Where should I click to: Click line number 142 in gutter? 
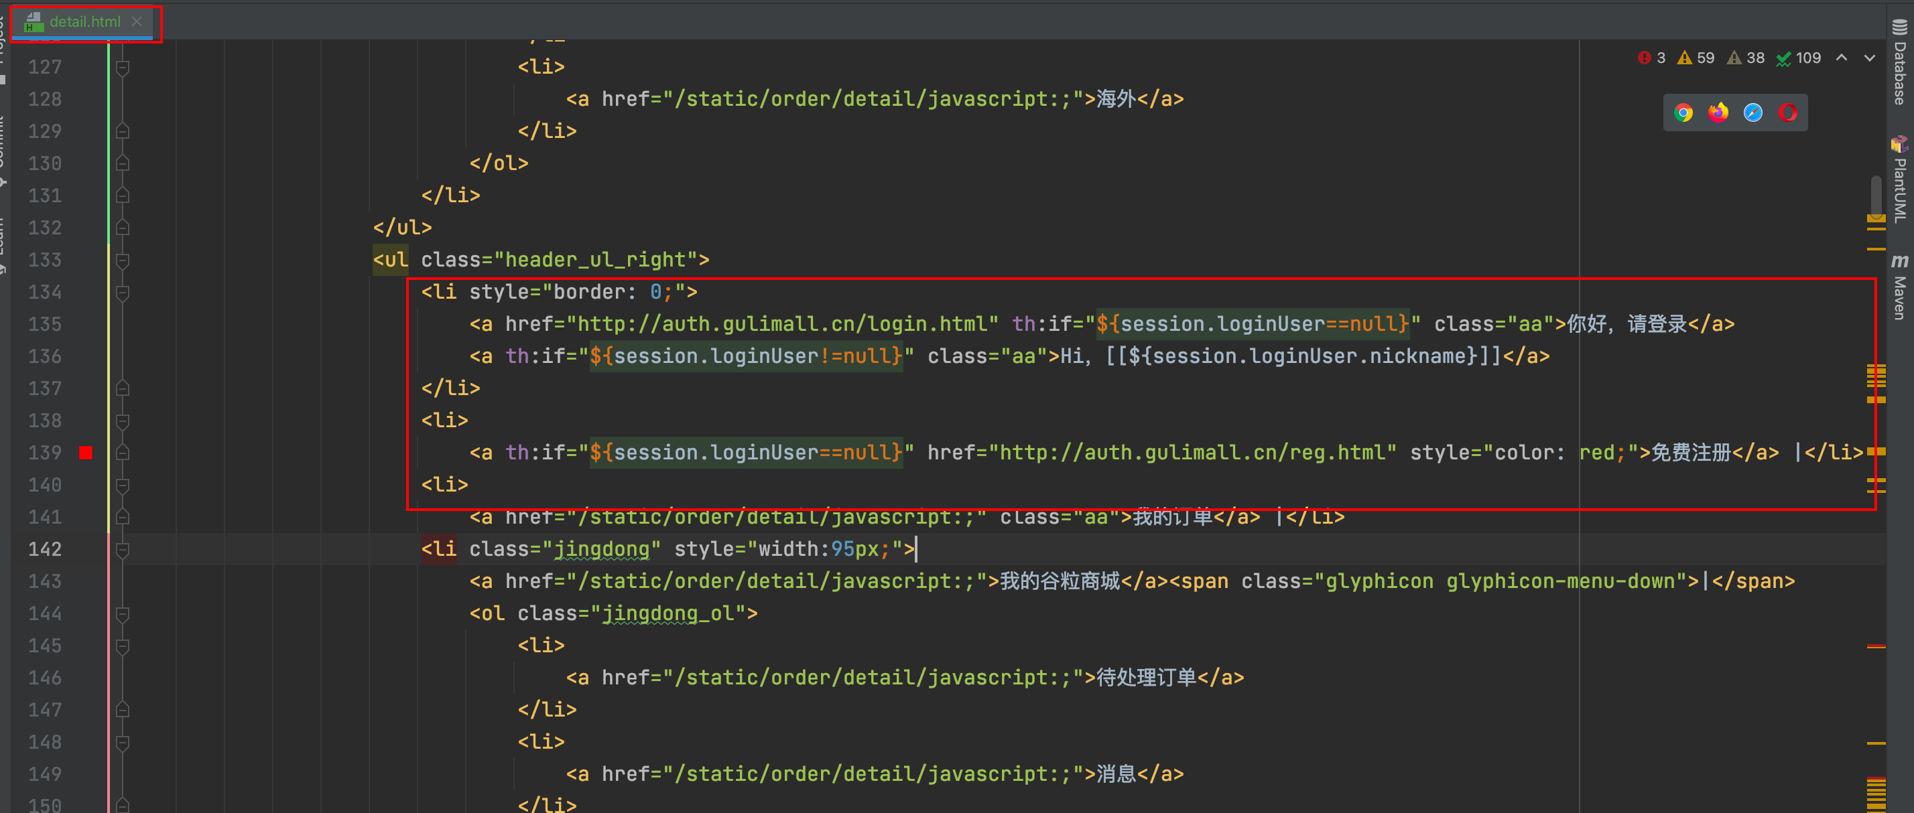click(x=46, y=549)
